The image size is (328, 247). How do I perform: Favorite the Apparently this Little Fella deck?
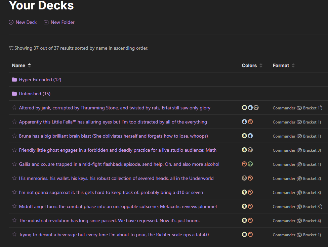(14, 121)
